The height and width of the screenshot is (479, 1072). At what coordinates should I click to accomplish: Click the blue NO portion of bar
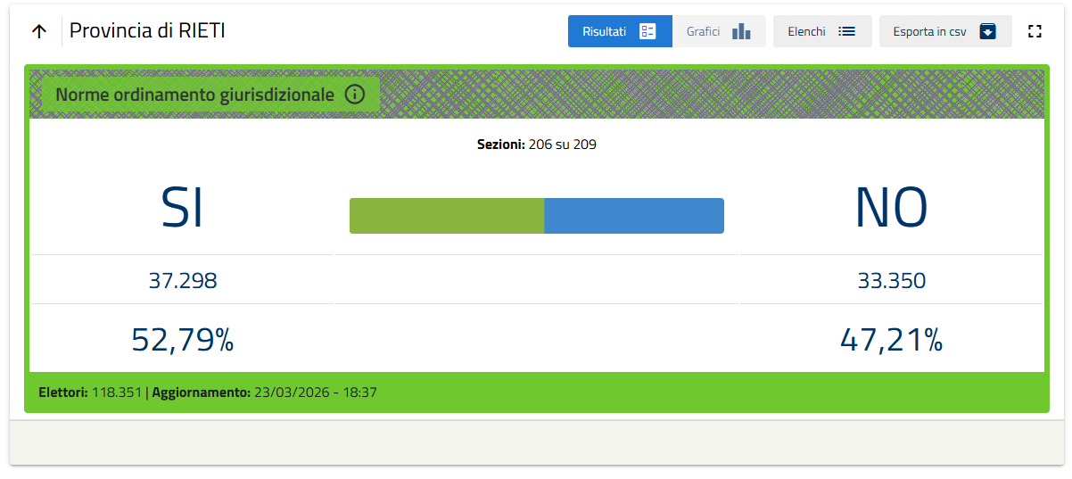tap(633, 216)
